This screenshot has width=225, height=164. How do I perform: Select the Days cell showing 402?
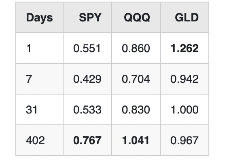(x=35, y=140)
